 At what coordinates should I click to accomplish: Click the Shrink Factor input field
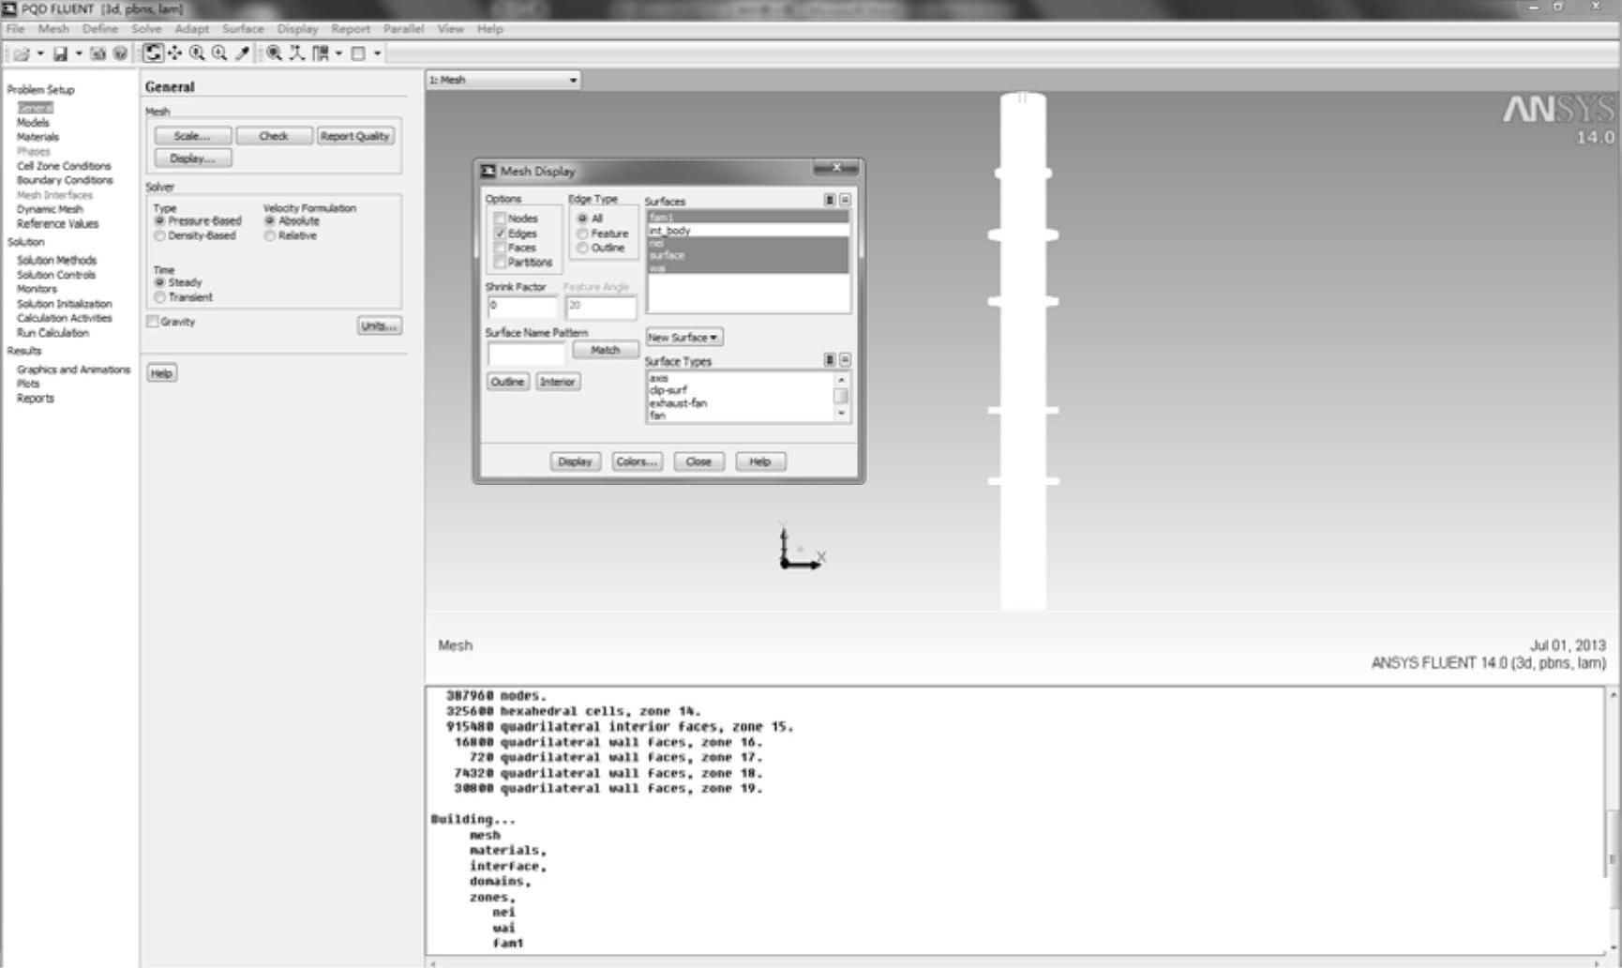coord(522,307)
